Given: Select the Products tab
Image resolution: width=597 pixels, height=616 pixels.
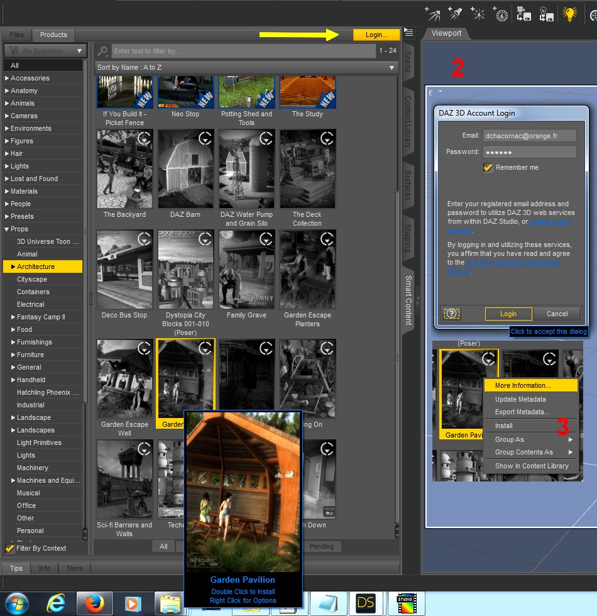Looking at the screenshot, I should (x=53, y=35).
